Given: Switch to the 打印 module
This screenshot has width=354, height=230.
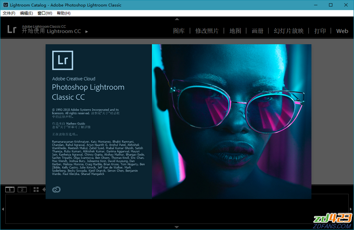Looking at the screenshot, I should pyautogui.click(x=320, y=31).
